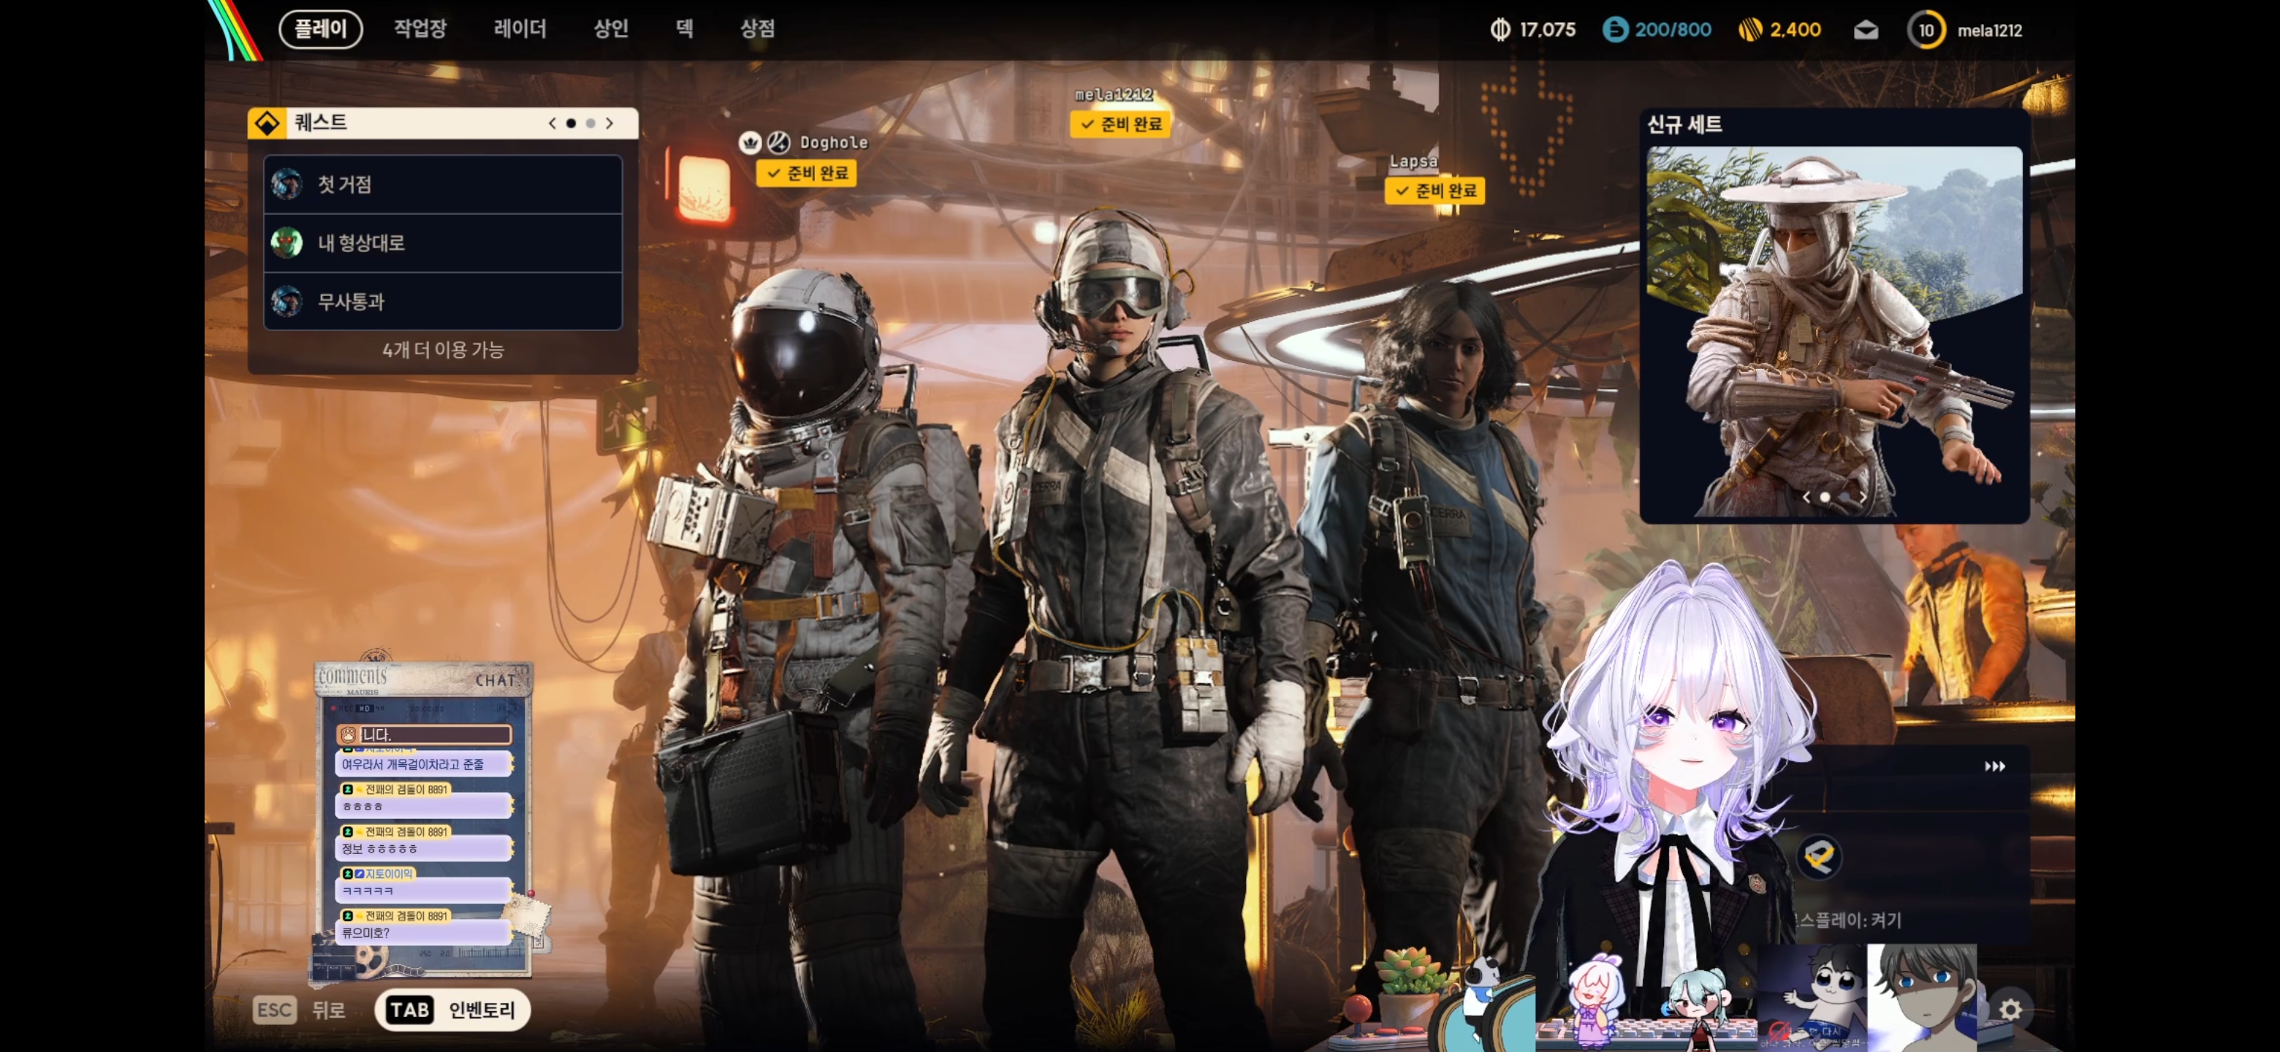This screenshot has height=1052, width=2280.
Task: Click the badge icon left of Doghole
Action: tap(779, 142)
